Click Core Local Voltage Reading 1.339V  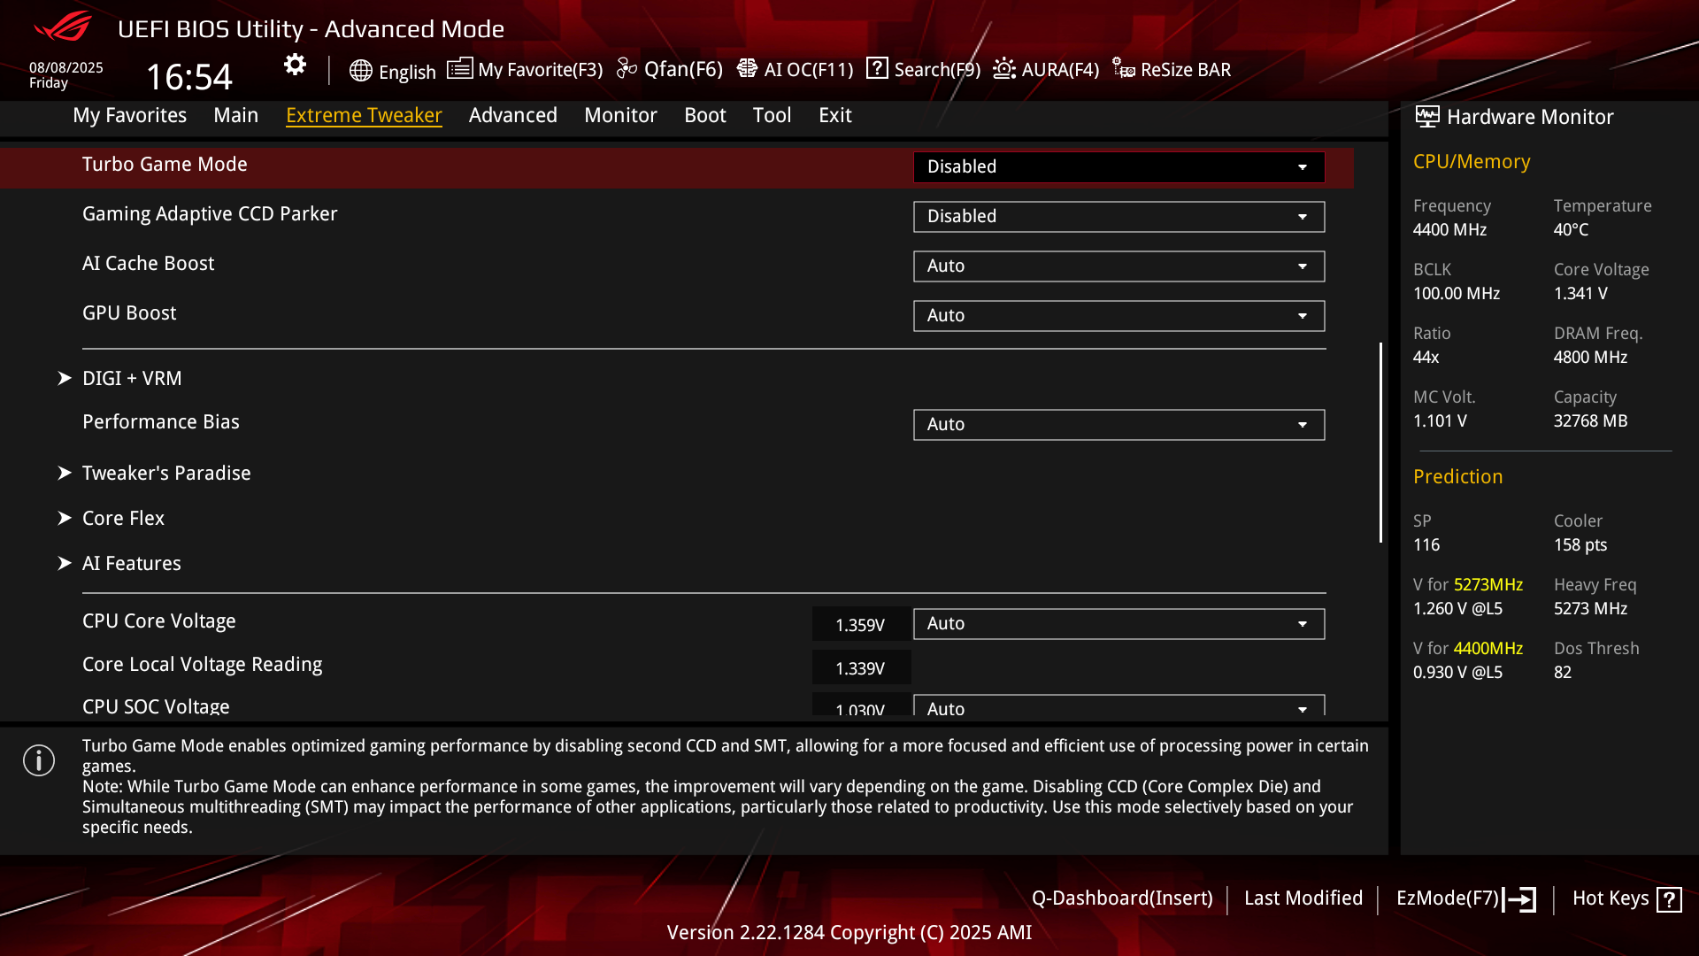tap(860, 668)
